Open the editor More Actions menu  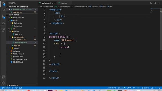pos(159,3)
